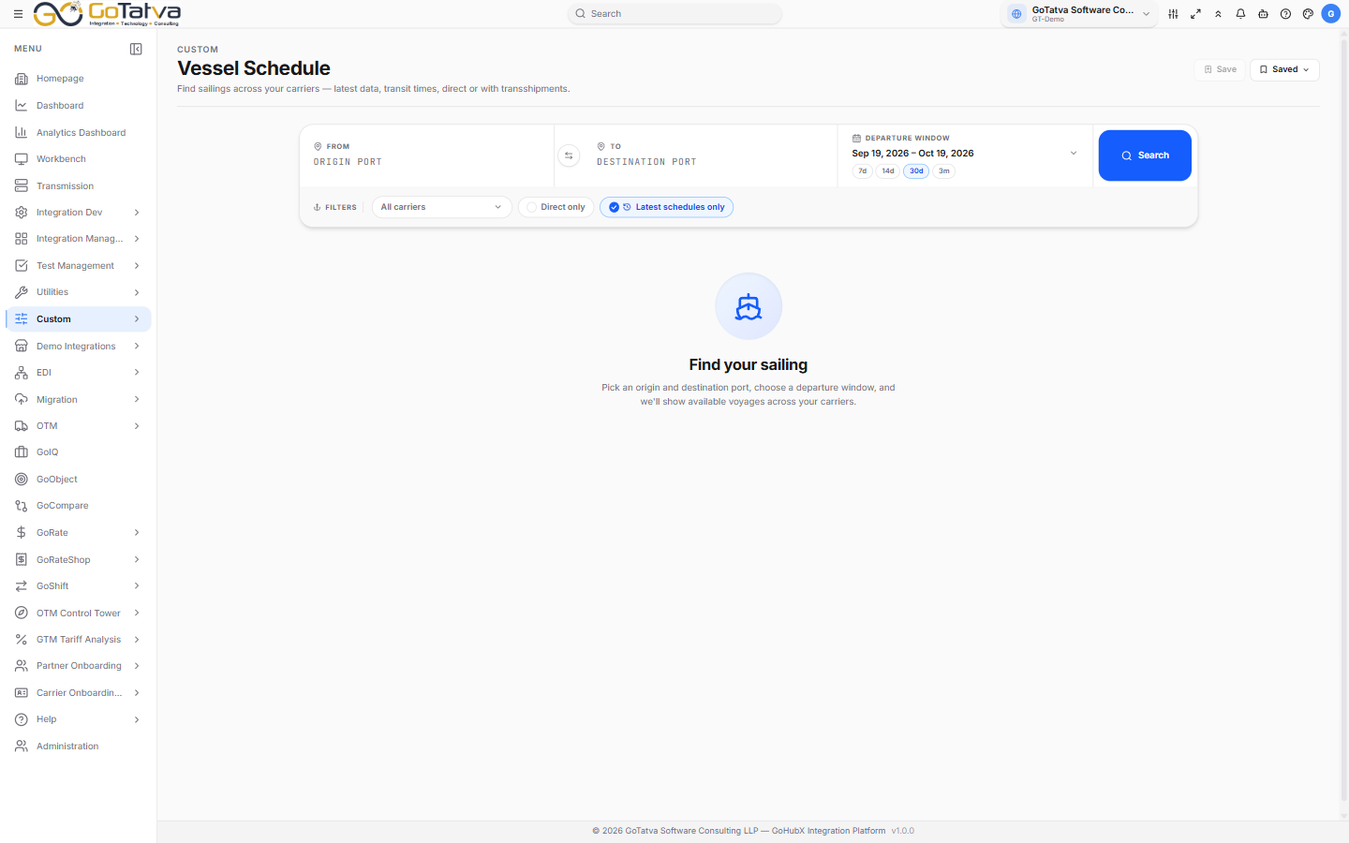Open the sliders settings icon in the header
This screenshot has height=843, width=1349.
point(1173,14)
